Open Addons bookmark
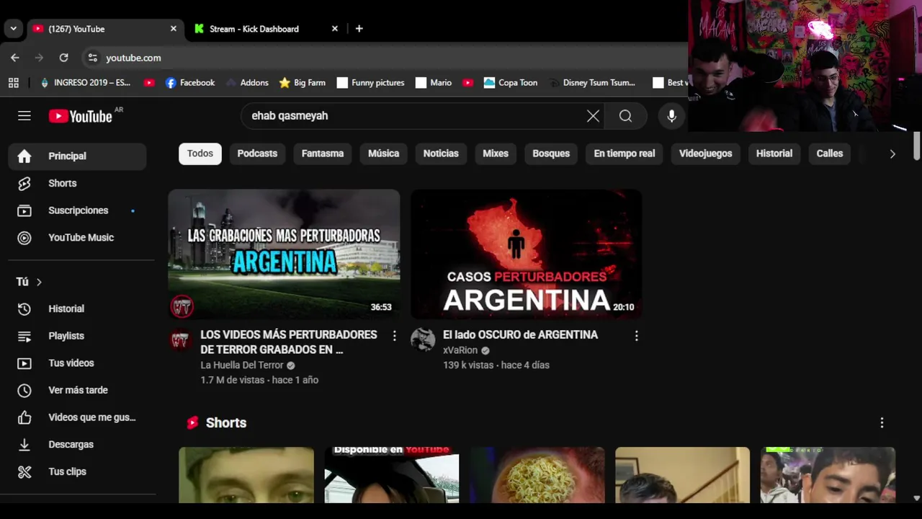The image size is (922, 519). click(x=247, y=83)
